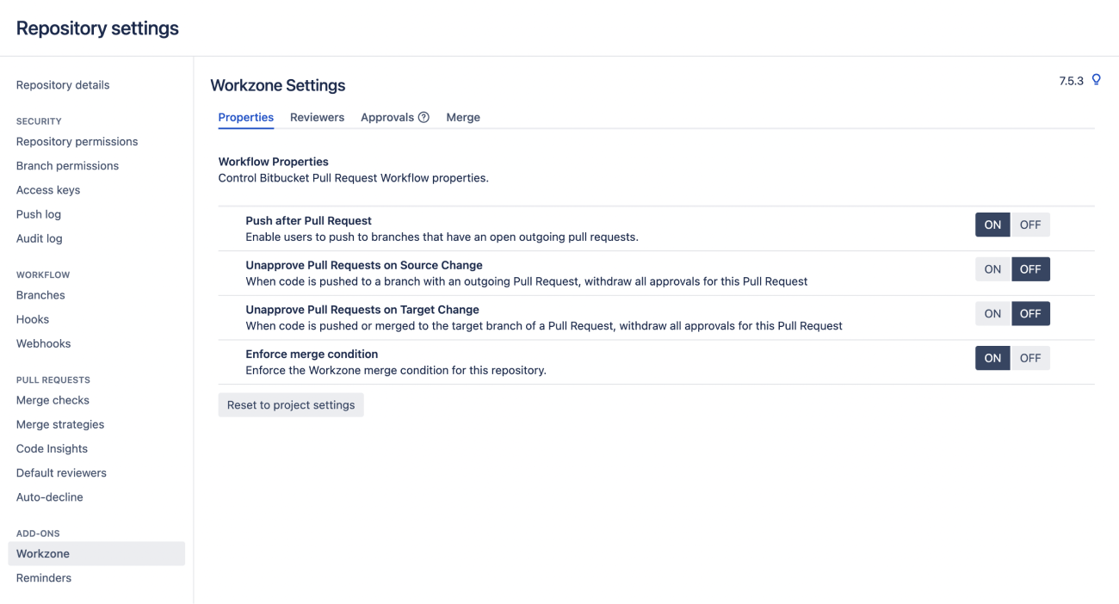Turn OFF Unapprove Pull Requests on Target Change
This screenshot has width=1119, height=604.
[1030, 314]
